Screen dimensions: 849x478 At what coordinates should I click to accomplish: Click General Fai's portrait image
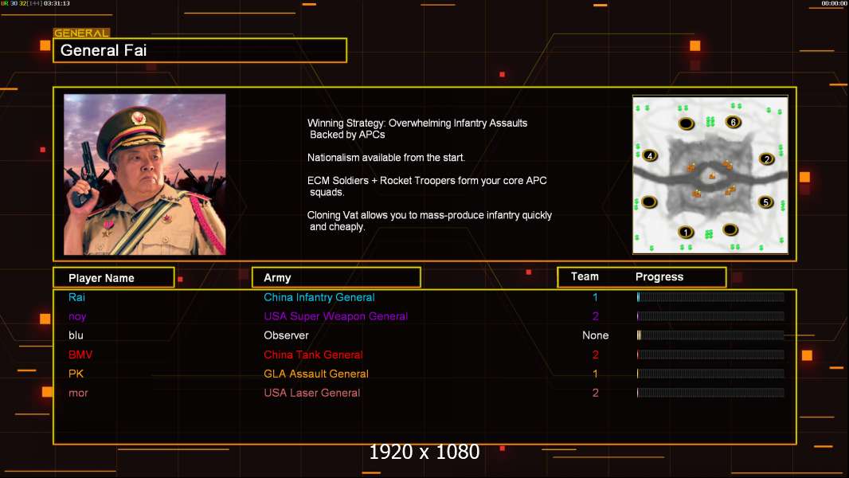145,174
